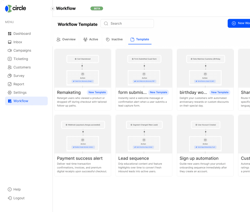This screenshot has width=250, height=212.
Task: Click the Survey chart icon
Action: click(10, 76)
